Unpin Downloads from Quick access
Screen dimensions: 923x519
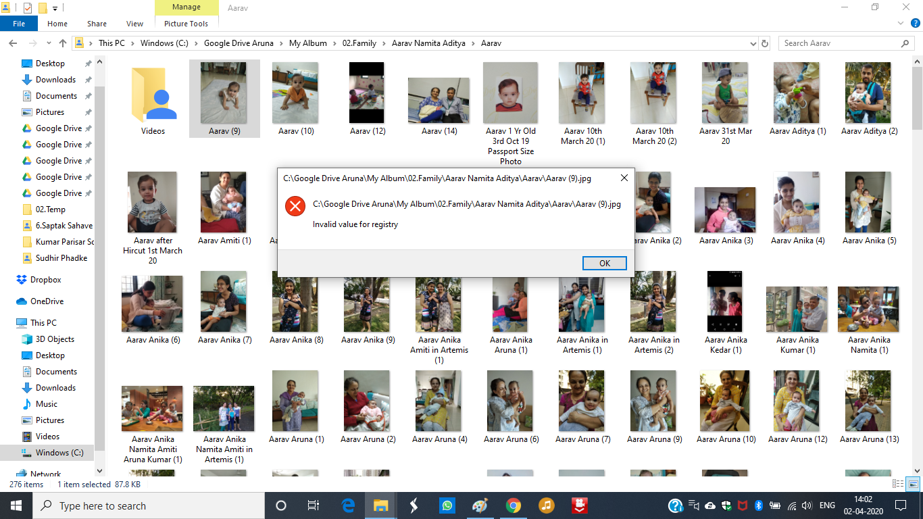click(88, 80)
